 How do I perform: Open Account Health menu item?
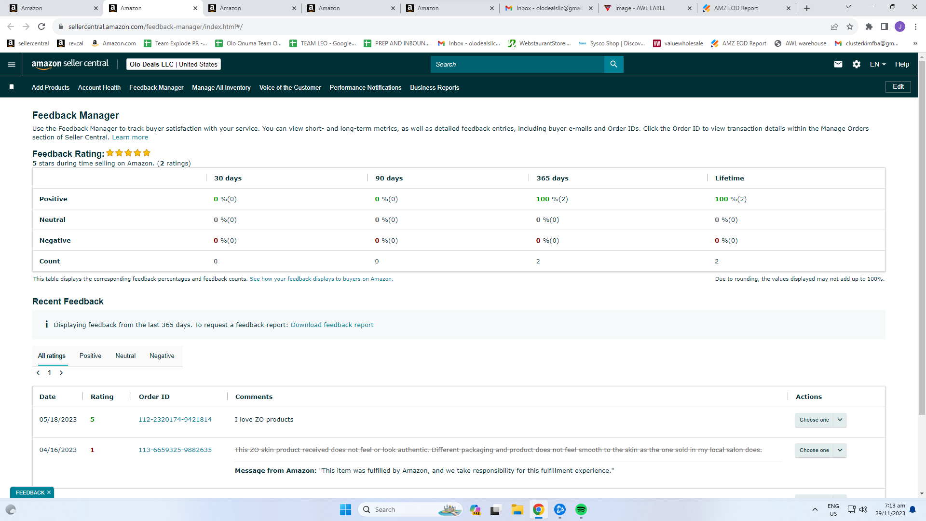click(x=99, y=87)
